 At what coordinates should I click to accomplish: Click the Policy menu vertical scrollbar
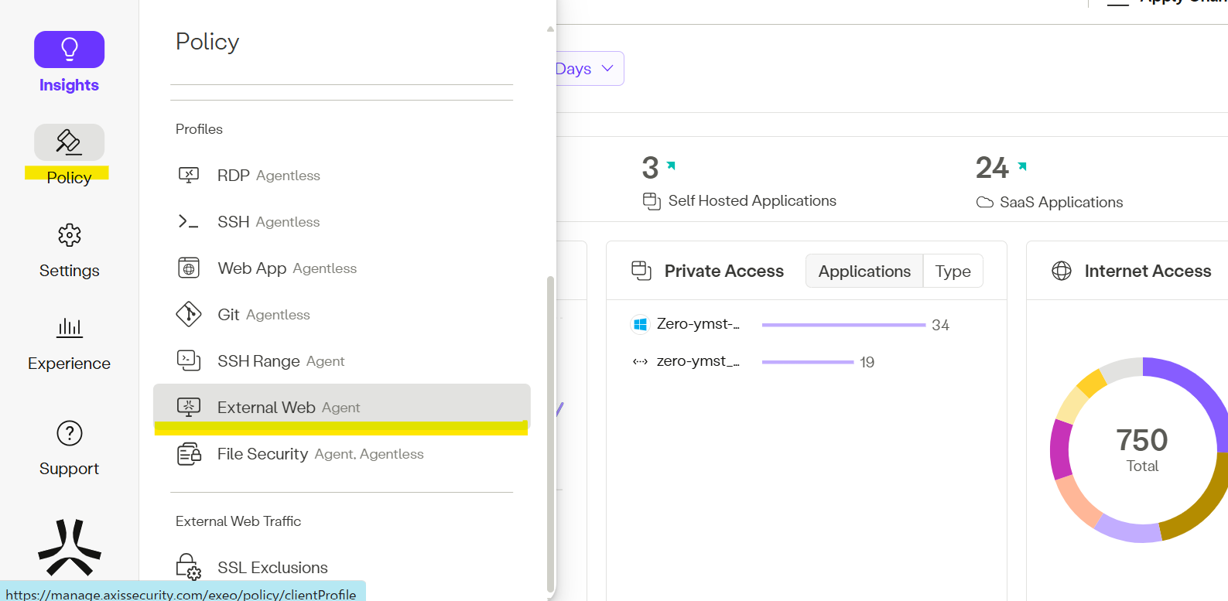[550, 433]
